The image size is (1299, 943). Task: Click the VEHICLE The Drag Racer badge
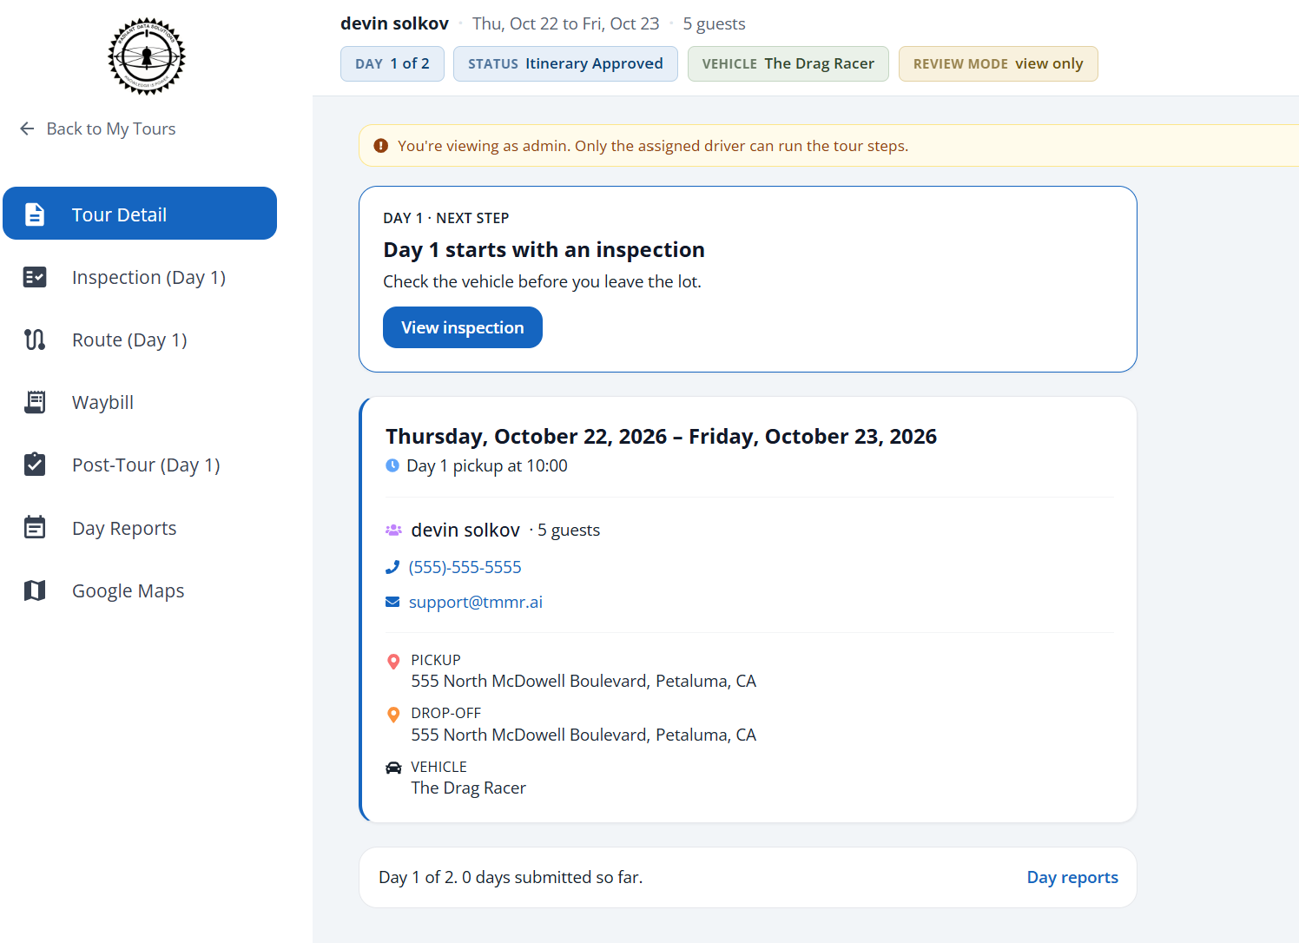[788, 63]
